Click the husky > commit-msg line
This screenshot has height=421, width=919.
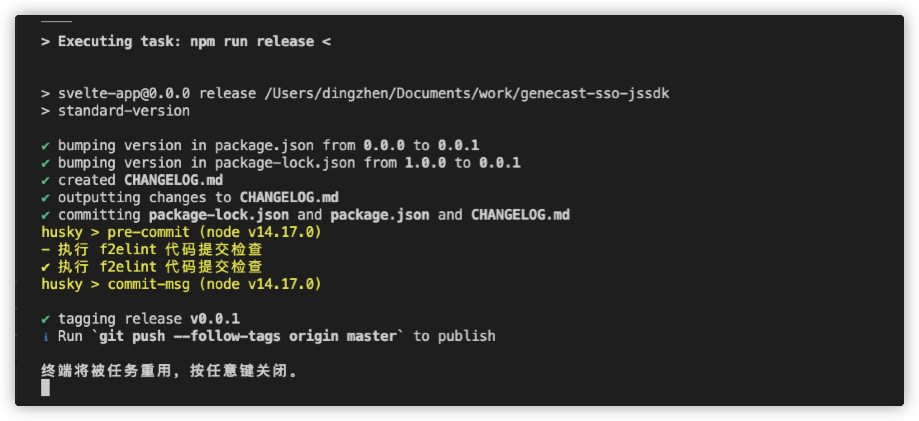pos(181,284)
